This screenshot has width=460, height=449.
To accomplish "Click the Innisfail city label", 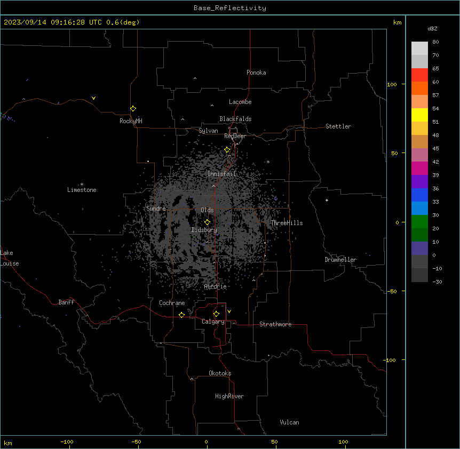I will 221,174.
